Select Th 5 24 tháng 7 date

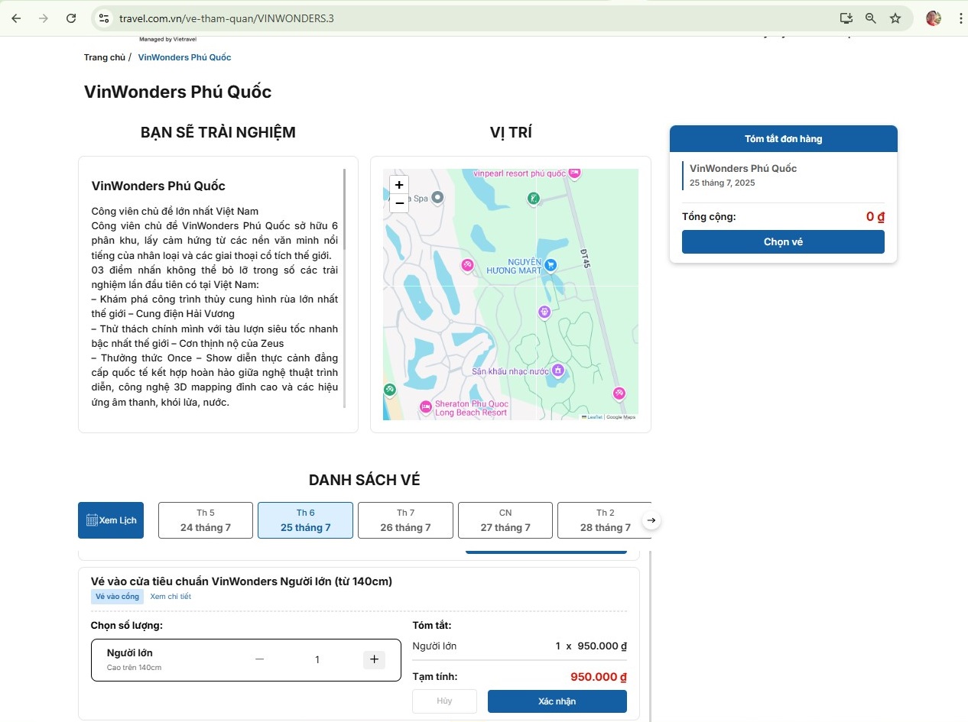click(206, 520)
